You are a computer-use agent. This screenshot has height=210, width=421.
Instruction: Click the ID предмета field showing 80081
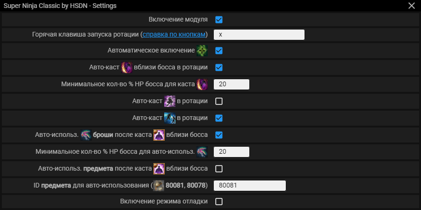point(250,185)
